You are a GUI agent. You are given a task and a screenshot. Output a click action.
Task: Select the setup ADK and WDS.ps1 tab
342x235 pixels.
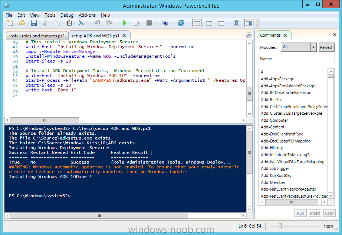click(95, 36)
